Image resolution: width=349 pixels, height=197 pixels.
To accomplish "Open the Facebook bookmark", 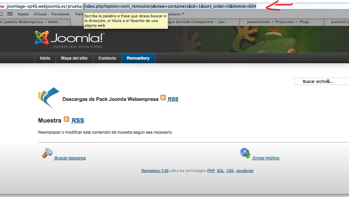I will pyautogui.click(x=60, y=14).
